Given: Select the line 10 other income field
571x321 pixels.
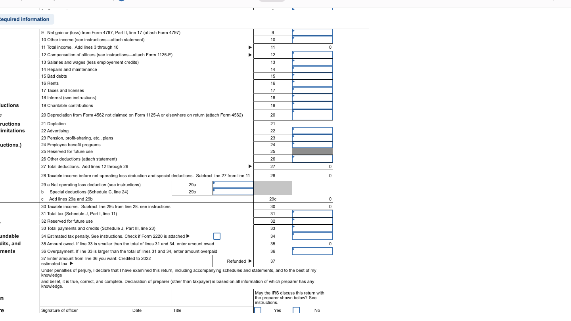Looking at the screenshot, I should click(x=312, y=40).
